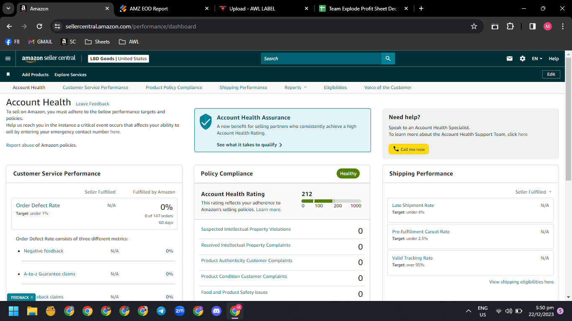
Task: Click the Edit button
Action: (551, 74)
